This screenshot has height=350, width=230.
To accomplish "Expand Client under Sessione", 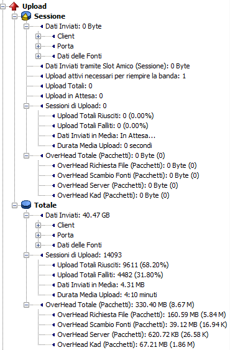I will click(x=38, y=36).
